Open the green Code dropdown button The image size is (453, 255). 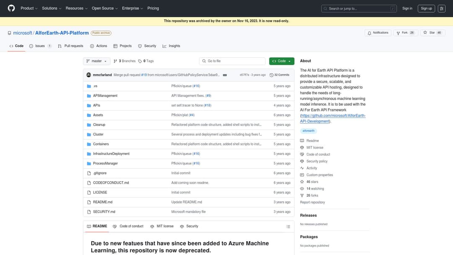tap(282, 61)
